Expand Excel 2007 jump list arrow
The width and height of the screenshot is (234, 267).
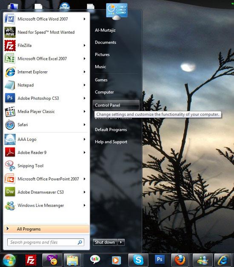coord(84,58)
